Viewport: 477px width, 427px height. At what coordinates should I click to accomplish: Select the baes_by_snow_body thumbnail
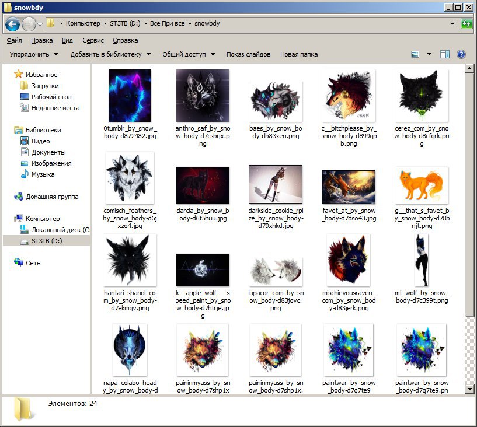pyautogui.click(x=276, y=101)
